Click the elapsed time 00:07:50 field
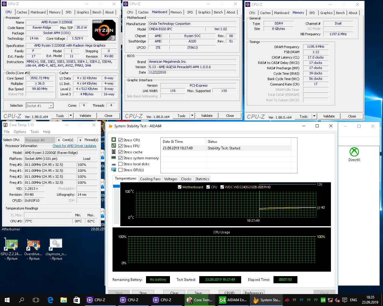This screenshot has width=383, height=306. (x=285, y=280)
